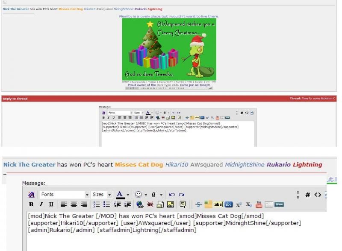Open Lightning's profile from the enlarged line
342x251 pixels.
[x=307, y=165]
